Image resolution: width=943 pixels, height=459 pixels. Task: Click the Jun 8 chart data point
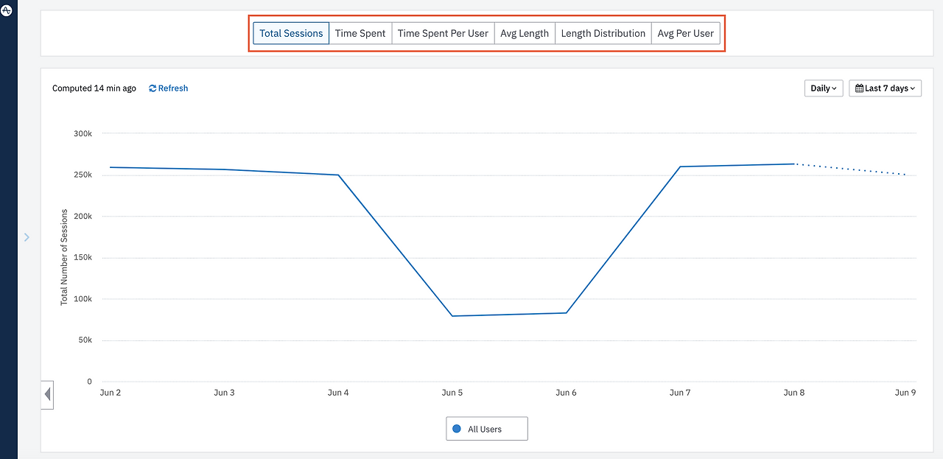coord(794,164)
